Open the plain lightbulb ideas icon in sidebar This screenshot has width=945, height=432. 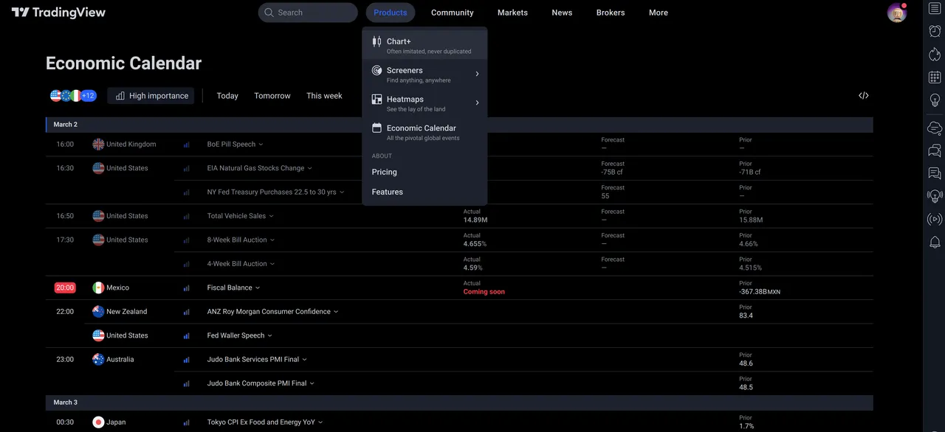pos(935,100)
